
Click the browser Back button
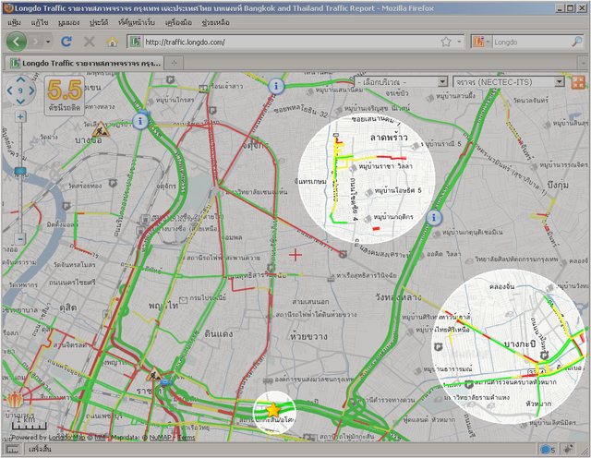17,41
